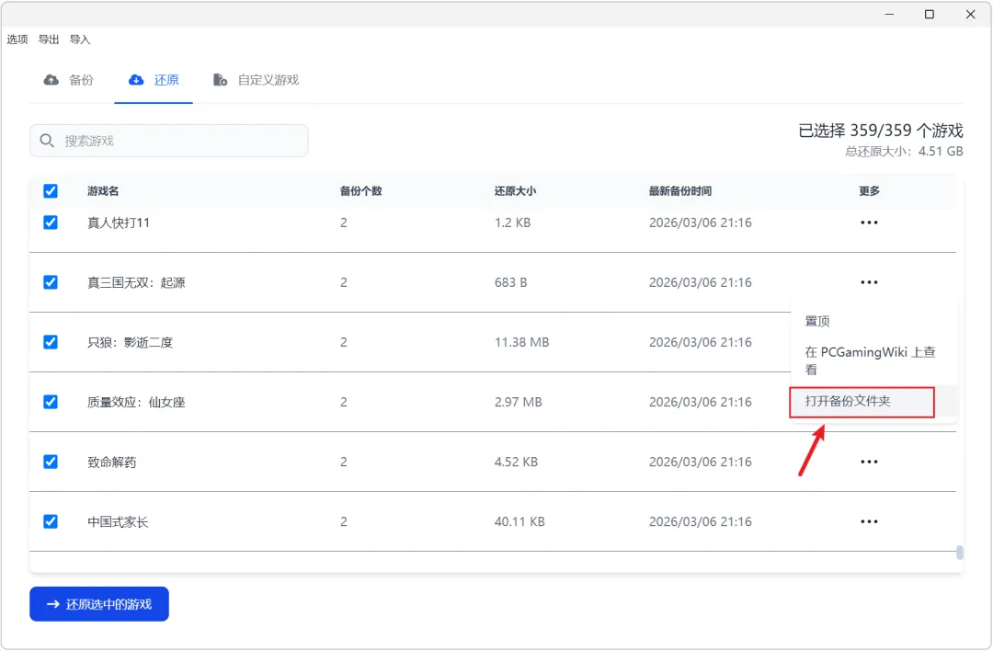The width and height of the screenshot is (993, 651).
Task: Click the cloud upload icon on 备份 tab
Action: (51, 80)
